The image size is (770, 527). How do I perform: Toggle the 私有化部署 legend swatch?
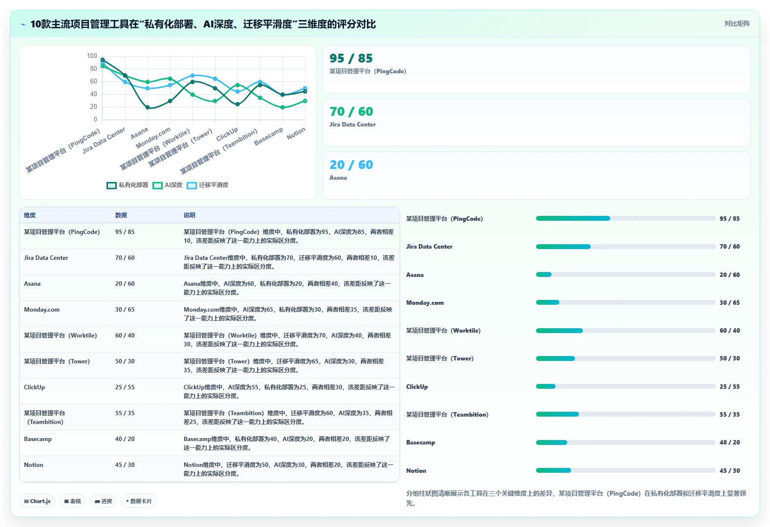[x=112, y=185]
